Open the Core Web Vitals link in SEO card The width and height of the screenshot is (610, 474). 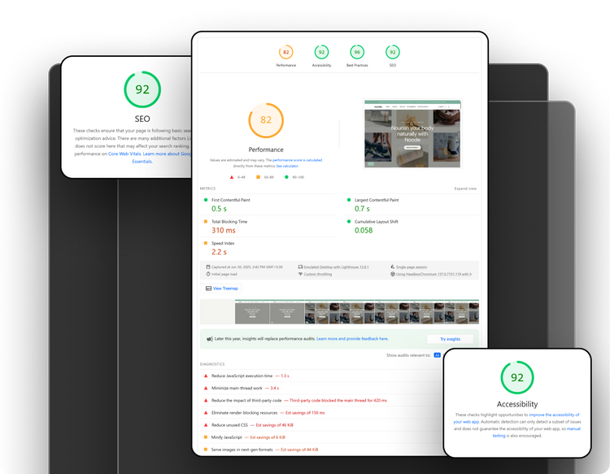(x=124, y=154)
